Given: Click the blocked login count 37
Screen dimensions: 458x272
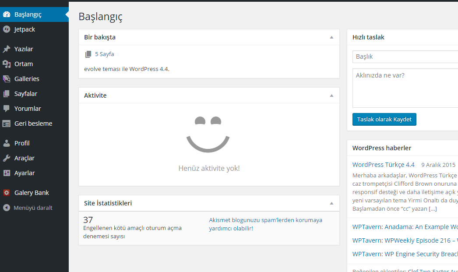Looking at the screenshot, I should click(x=88, y=220).
